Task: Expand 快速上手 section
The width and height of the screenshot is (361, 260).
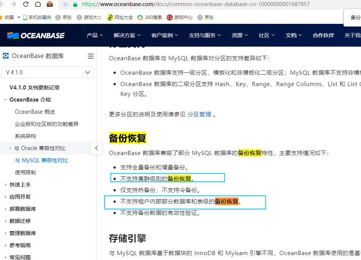Action: [x=6, y=185]
